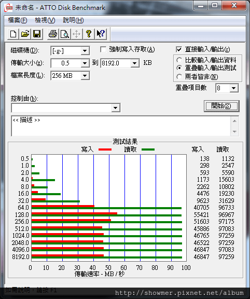This screenshot has width=250, height=299.
Task: Open the 說明(H) menu
Action: pyautogui.click(x=73, y=20)
